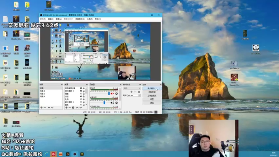Select 场景 4 in scenes list
279x157 pixels.
(51, 96)
